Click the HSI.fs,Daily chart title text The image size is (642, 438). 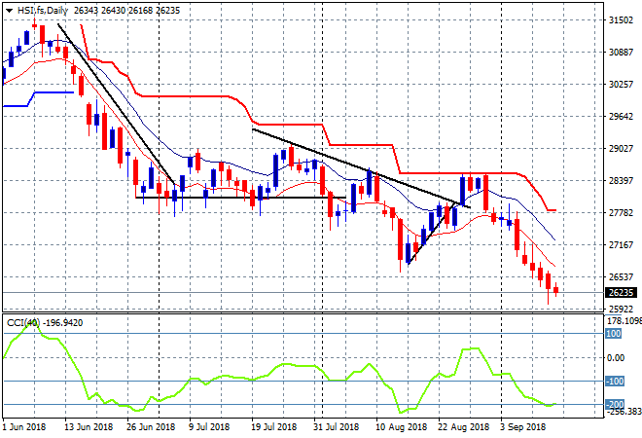[43, 11]
